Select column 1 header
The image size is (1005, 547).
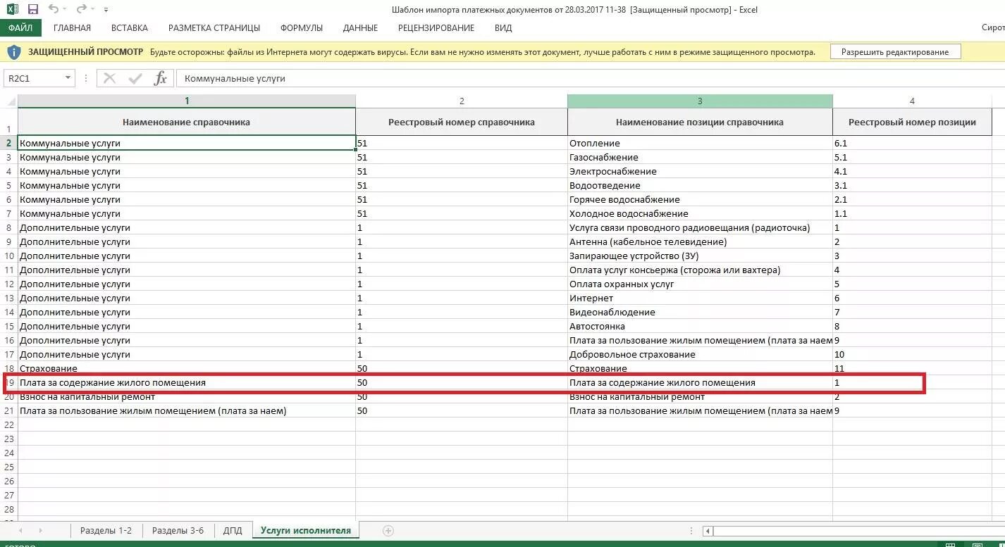[x=187, y=101]
